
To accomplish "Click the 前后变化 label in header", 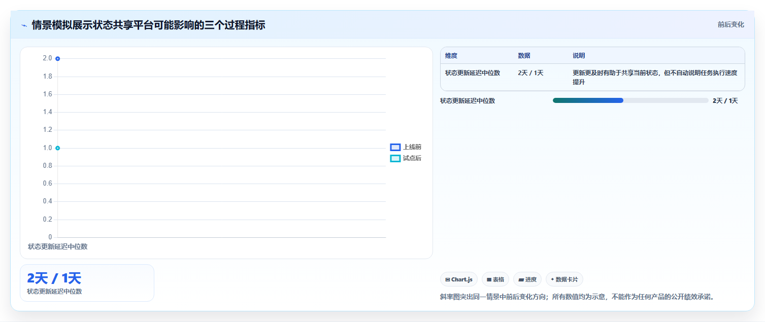I will 731,24.
